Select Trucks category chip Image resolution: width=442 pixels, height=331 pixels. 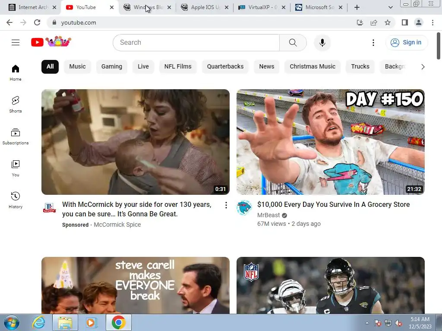[360, 67]
